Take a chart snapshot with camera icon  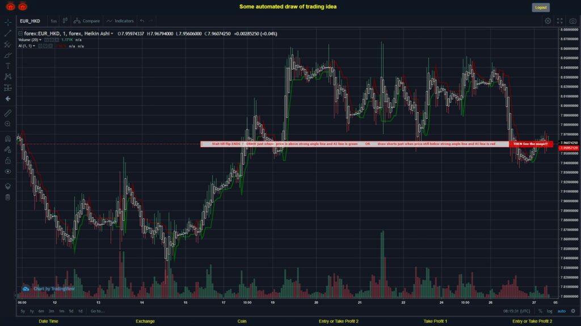click(x=573, y=21)
